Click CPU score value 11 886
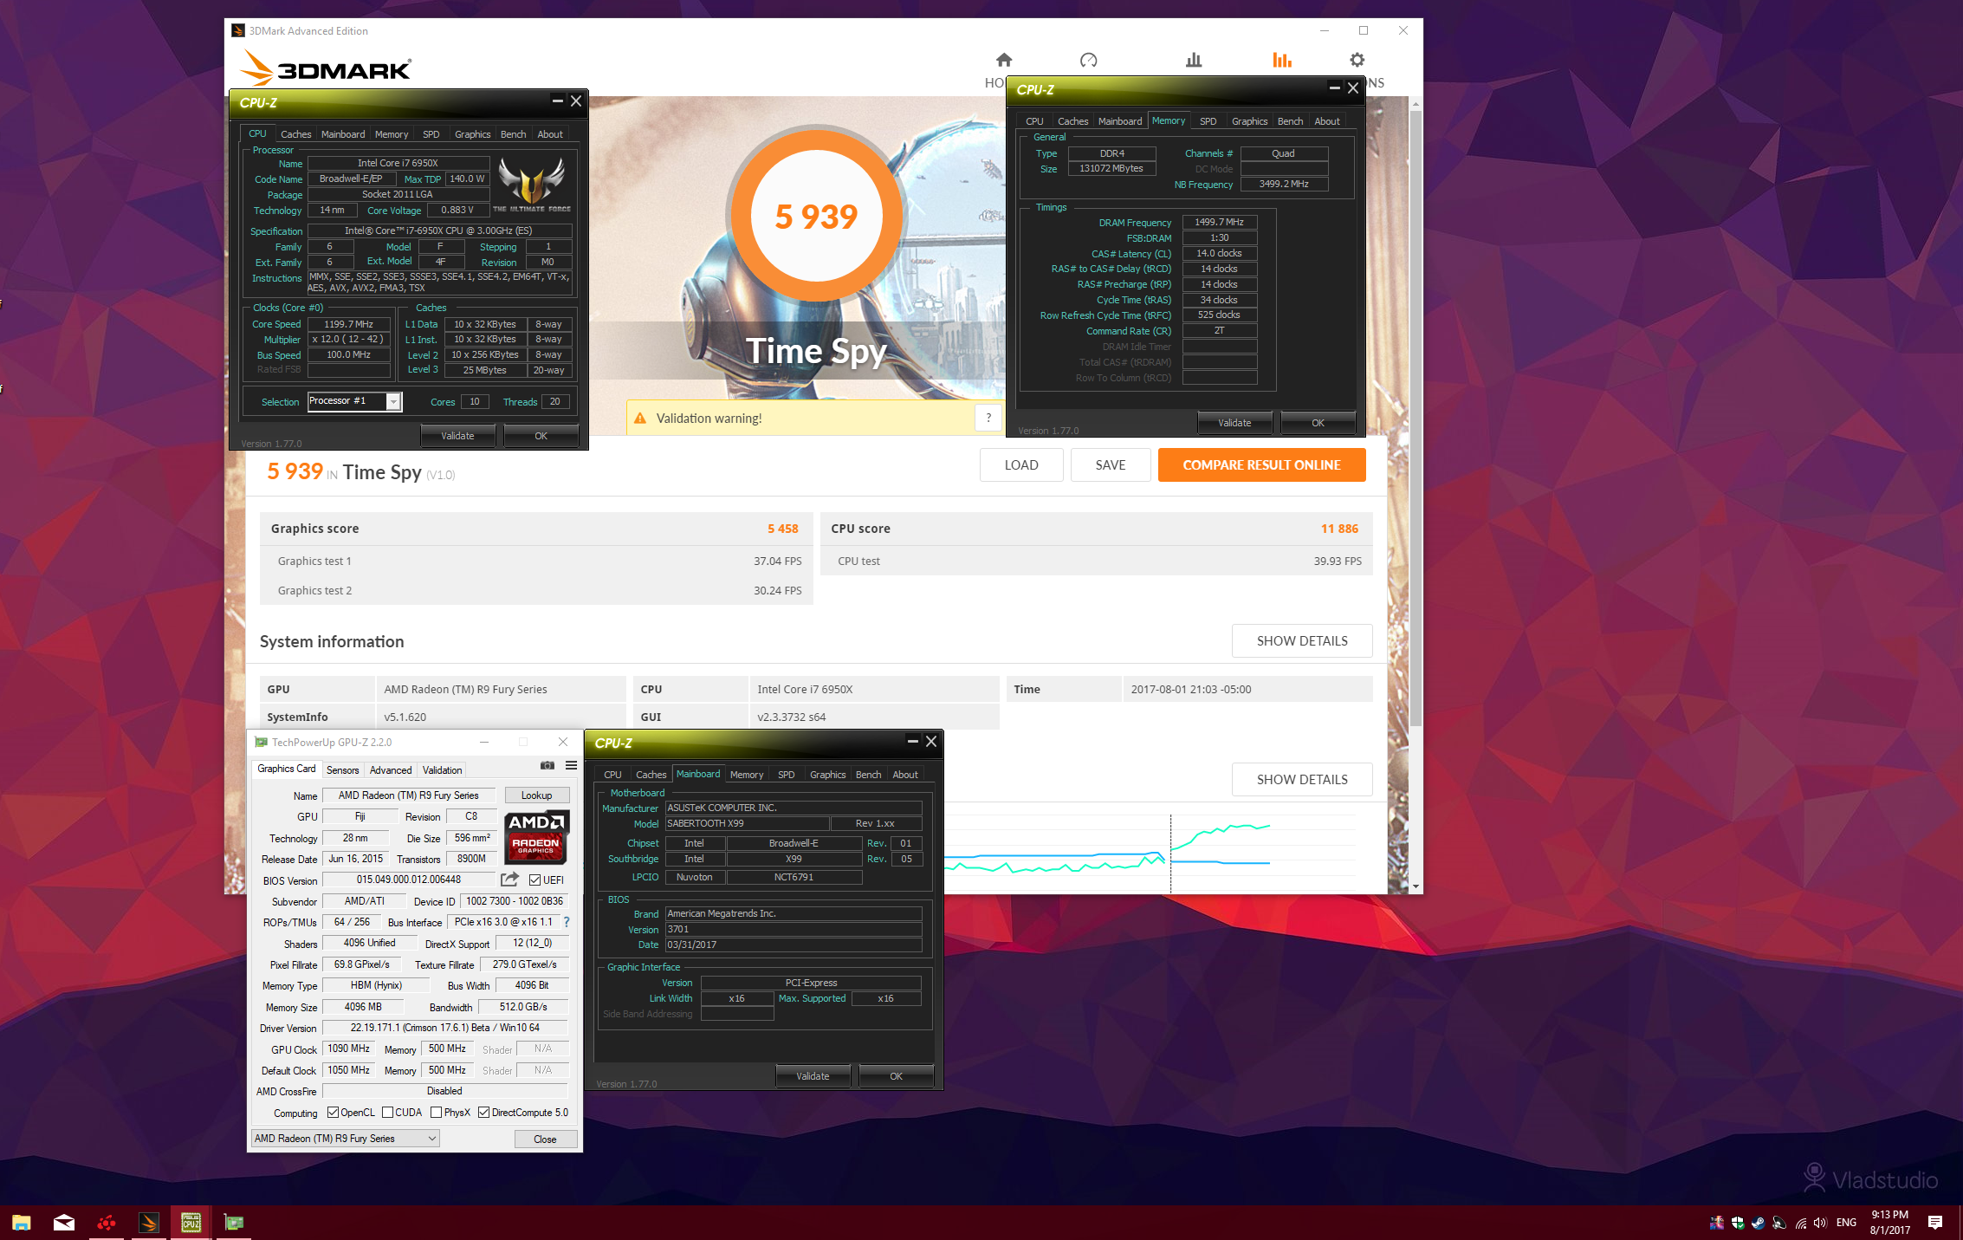The height and width of the screenshot is (1240, 1963). pos(1339,529)
